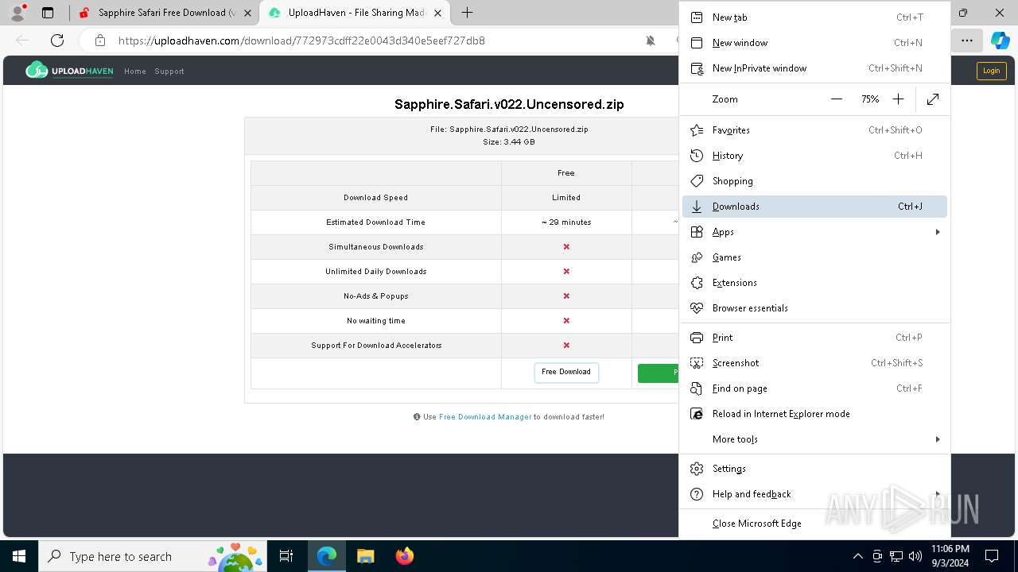Click the Login button

tap(991, 71)
